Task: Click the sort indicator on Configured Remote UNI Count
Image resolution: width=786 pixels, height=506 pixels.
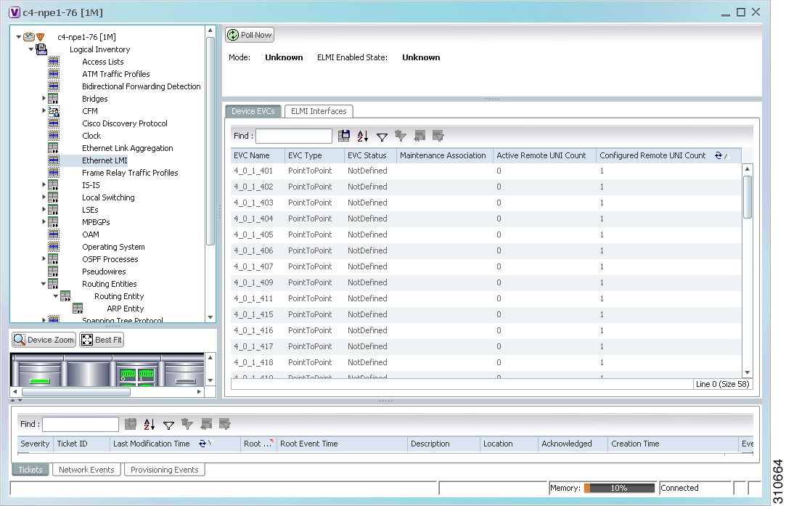Action: [x=721, y=155]
